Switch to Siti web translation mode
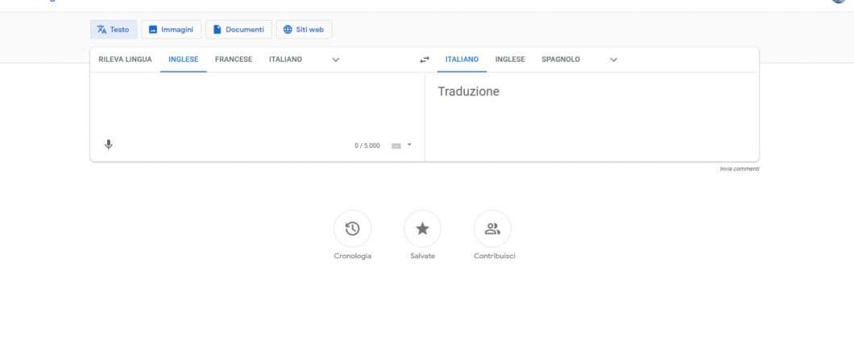The height and width of the screenshot is (341, 854). pos(304,30)
